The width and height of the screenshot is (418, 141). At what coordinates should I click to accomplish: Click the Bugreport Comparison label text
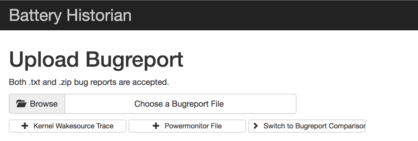point(330,126)
